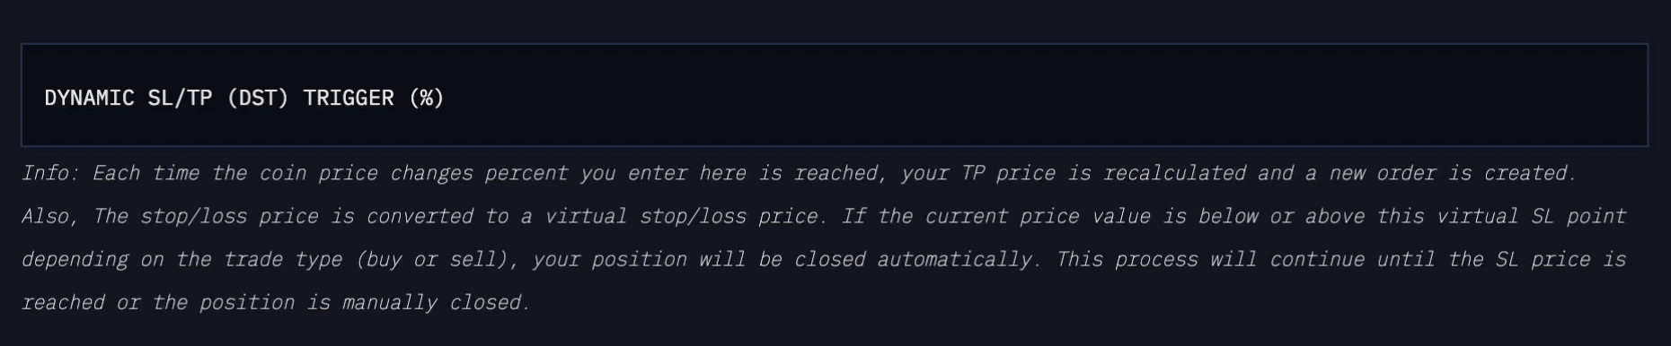This screenshot has height=346, width=1671.
Task: Click '(buy or sell)' in the info text
Action: [437, 259]
